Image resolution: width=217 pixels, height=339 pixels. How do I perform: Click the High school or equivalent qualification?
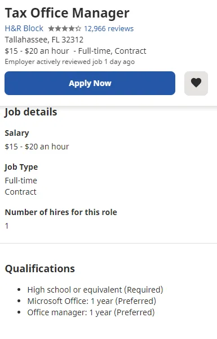point(95,290)
